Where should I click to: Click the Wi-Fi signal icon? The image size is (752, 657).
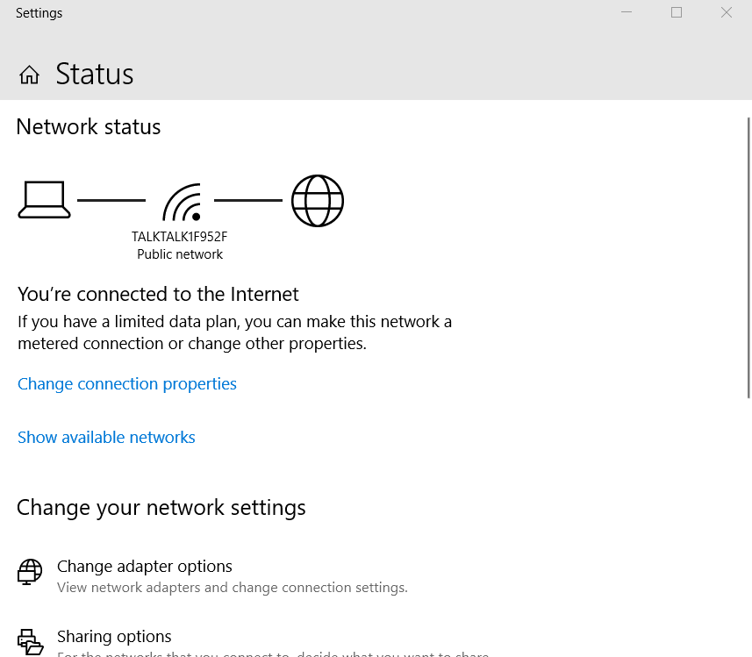(x=182, y=203)
